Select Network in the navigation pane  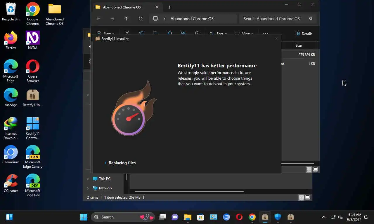pos(103,188)
